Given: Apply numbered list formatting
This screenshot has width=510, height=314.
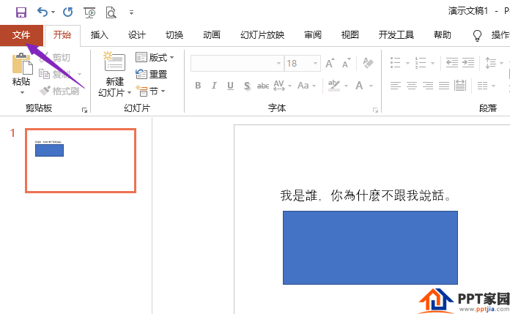Looking at the screenshot, I should pyautogui.click(x=421, y=63).
